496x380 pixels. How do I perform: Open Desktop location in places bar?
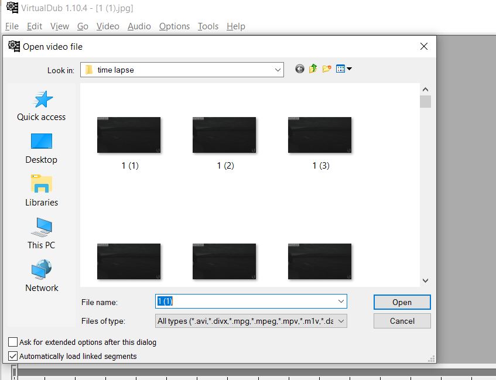(x=42, y=149)
